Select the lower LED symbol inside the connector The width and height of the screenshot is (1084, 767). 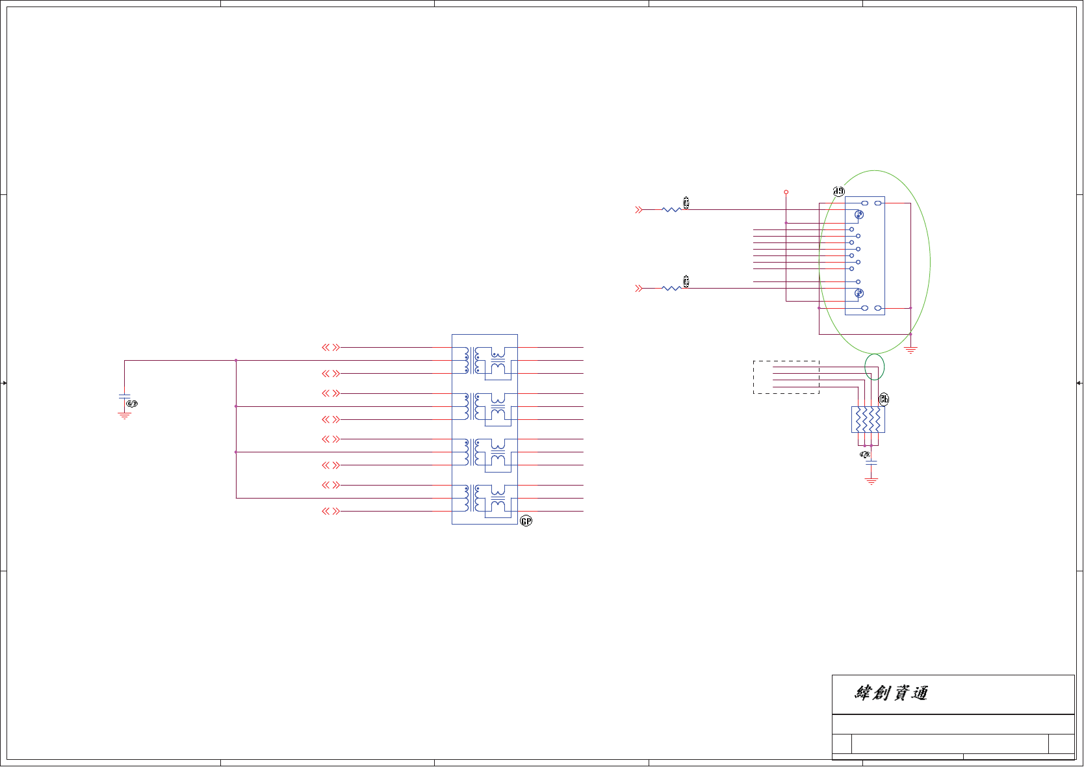(x=859, y=294)
